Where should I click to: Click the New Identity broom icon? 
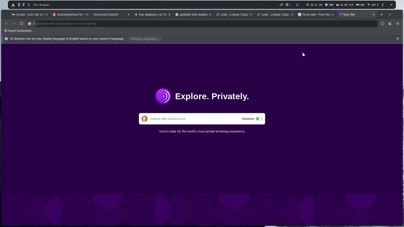click(390, 24)
